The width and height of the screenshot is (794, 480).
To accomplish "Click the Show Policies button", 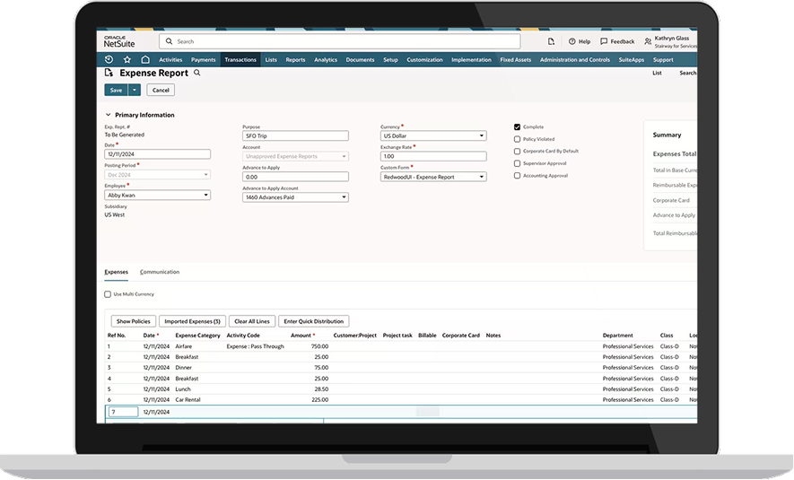I will click(x=133, y=321).
